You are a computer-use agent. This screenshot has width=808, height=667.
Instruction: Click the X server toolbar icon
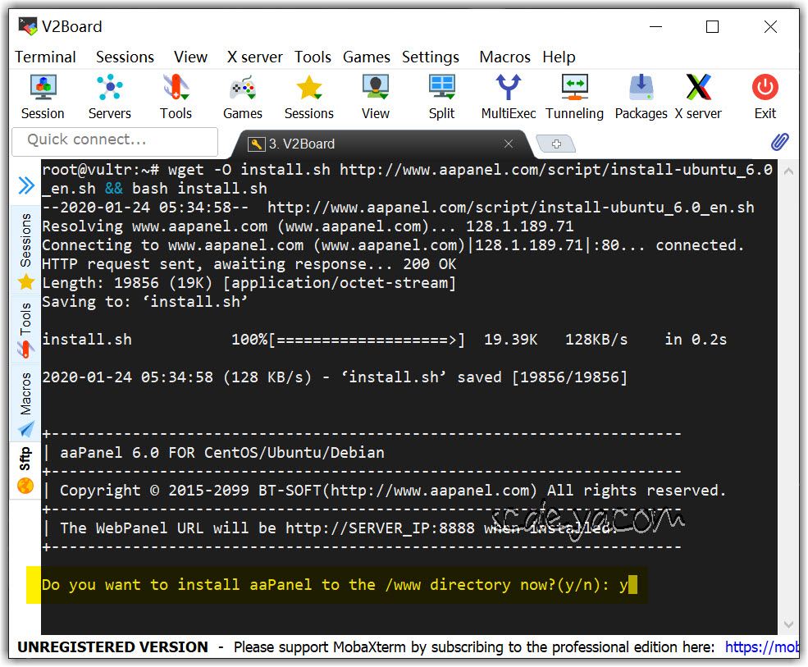[698, 96]
